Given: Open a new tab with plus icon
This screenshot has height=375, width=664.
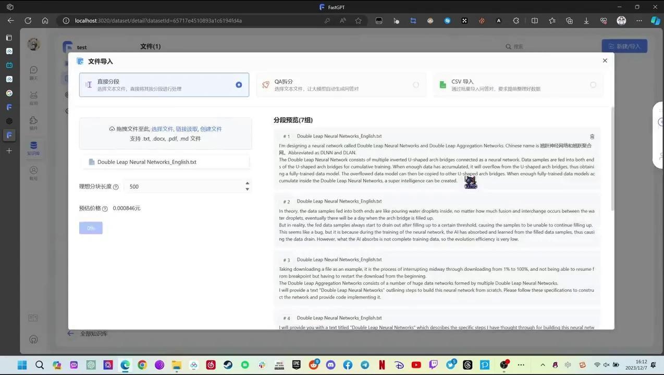Looking at the screenshot, I should tap(9, 151).
